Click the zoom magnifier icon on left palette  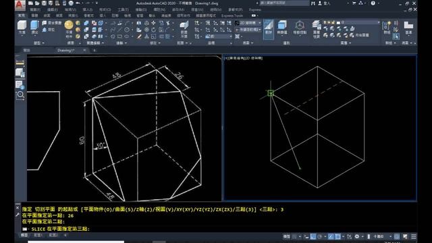pos(20,95)
